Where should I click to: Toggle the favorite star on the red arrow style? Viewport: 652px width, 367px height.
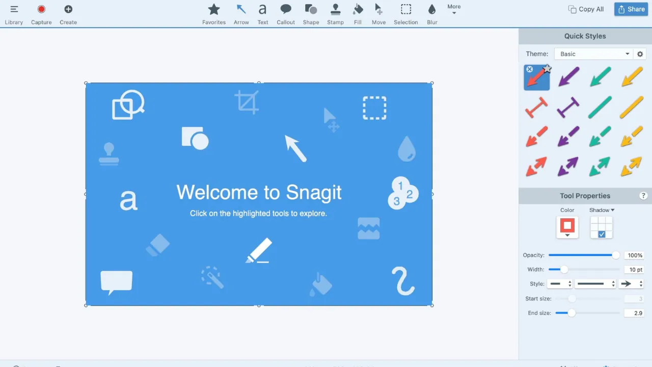click(x=547, y=69)
